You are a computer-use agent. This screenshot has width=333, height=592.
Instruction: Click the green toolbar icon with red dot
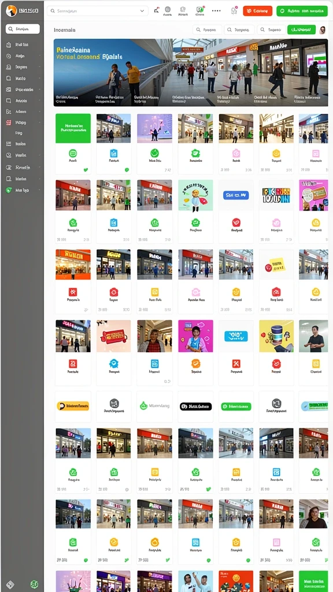[199, 10]
